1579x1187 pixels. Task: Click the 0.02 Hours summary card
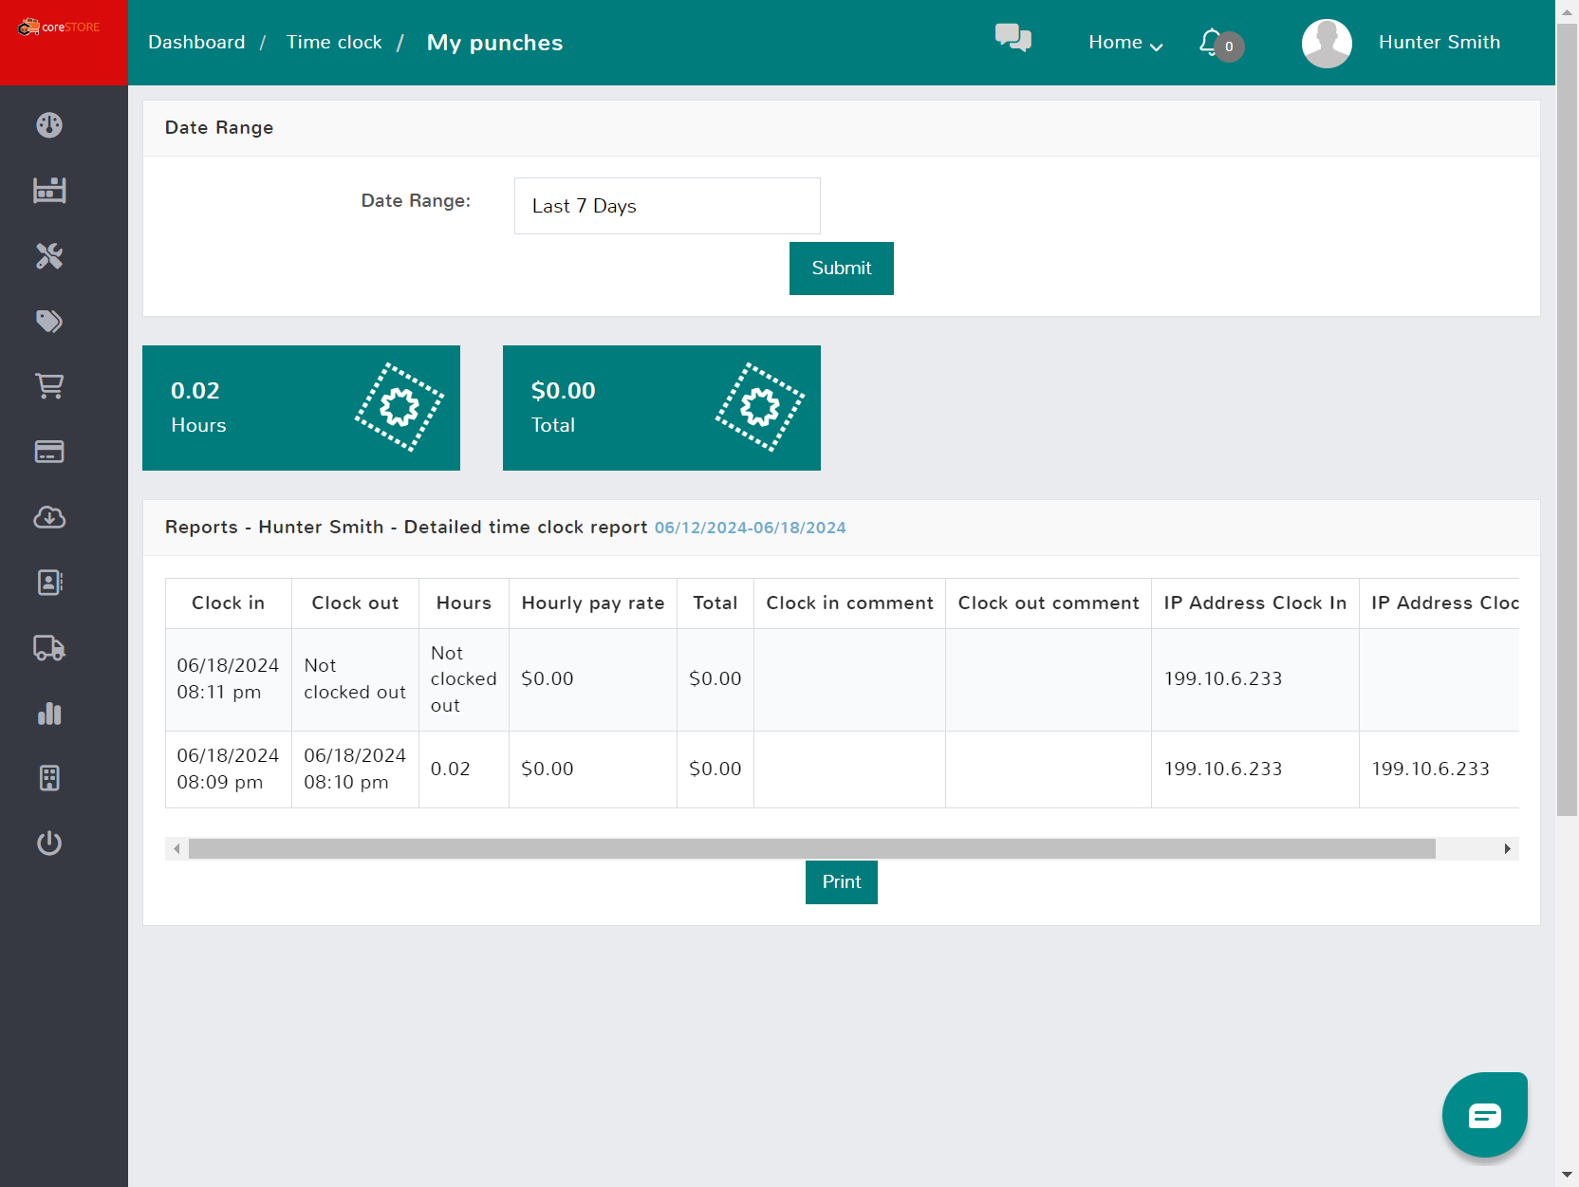point(301,408)
